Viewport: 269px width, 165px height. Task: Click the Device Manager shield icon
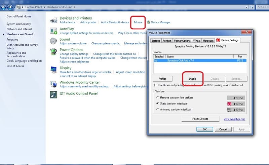tap(149, 22)
